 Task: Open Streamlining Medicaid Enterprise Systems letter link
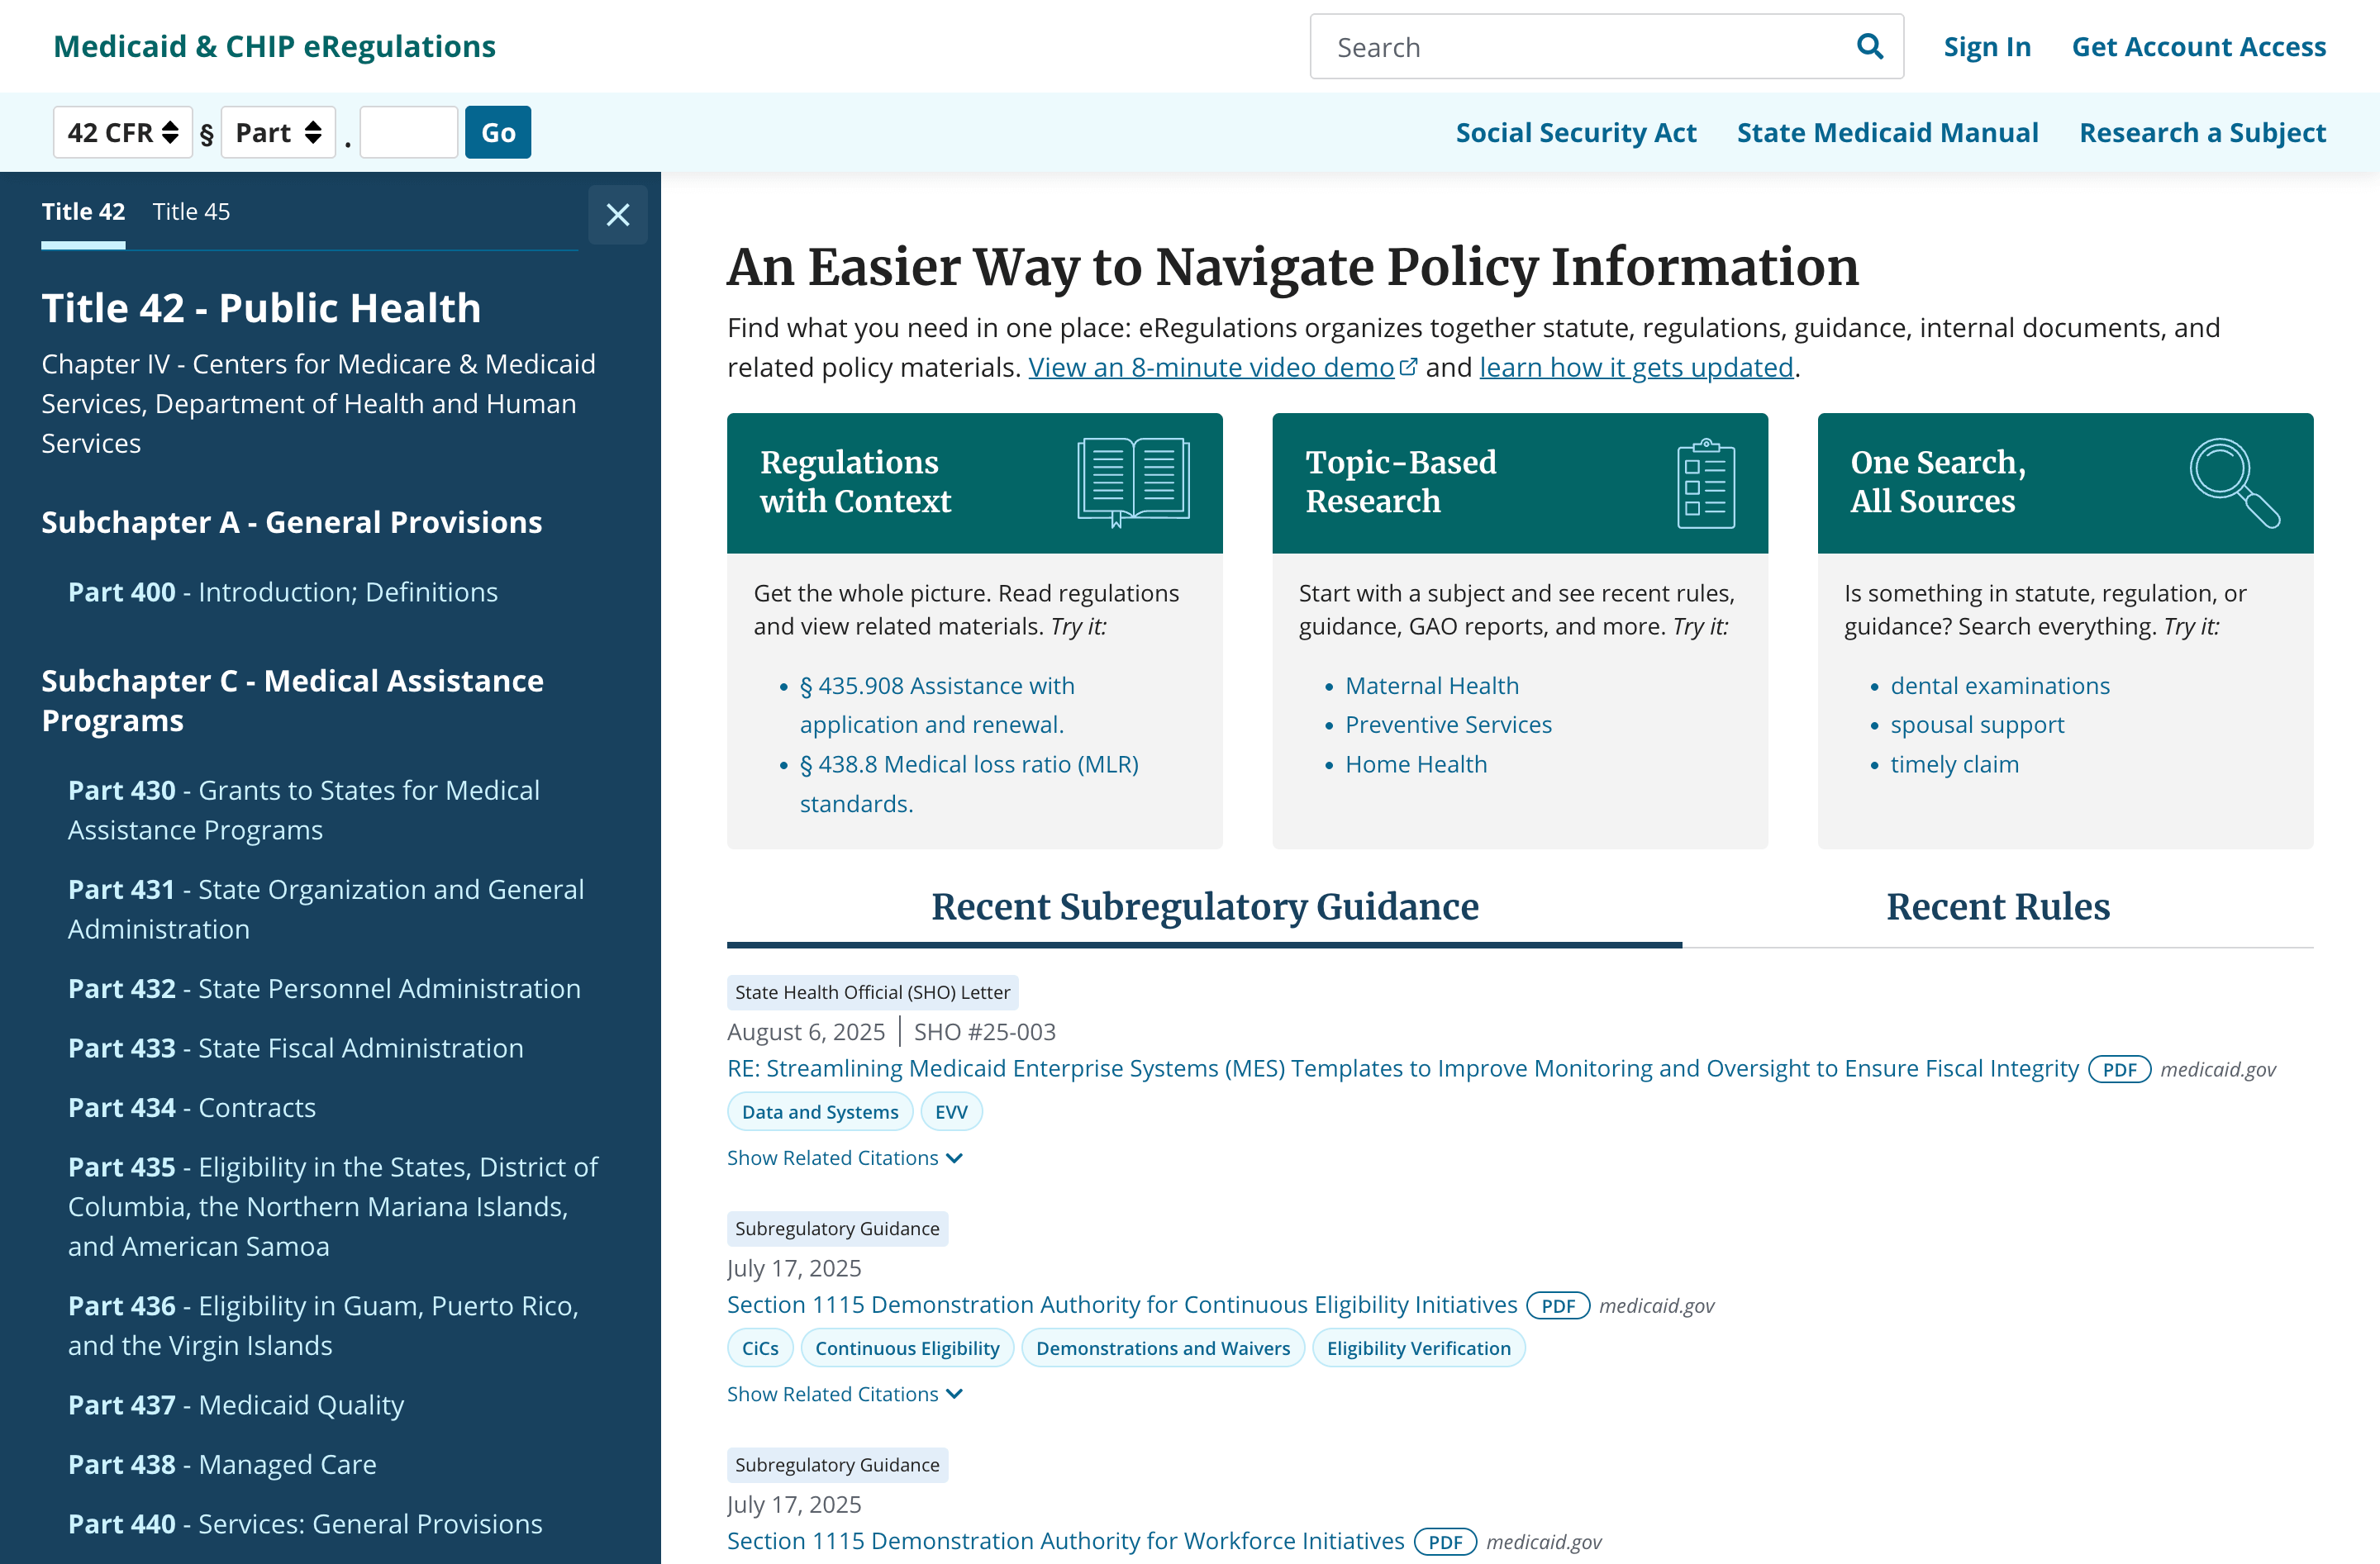click(x=1402, y=1068)
